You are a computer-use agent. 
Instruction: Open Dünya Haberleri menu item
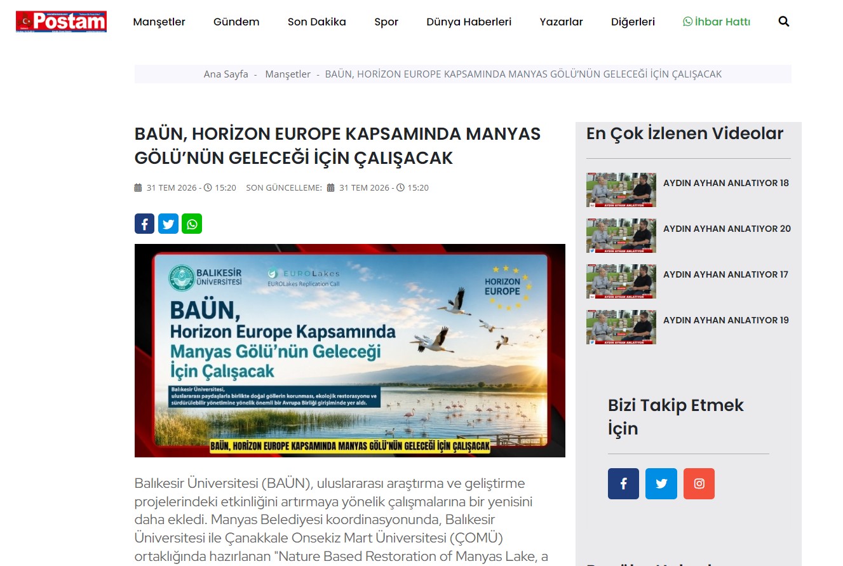click(469, 22)
